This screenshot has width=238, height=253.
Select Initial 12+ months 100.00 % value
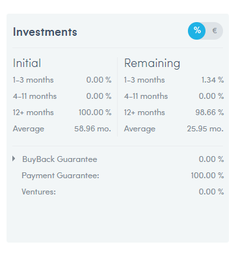click(x=95, y=113)
